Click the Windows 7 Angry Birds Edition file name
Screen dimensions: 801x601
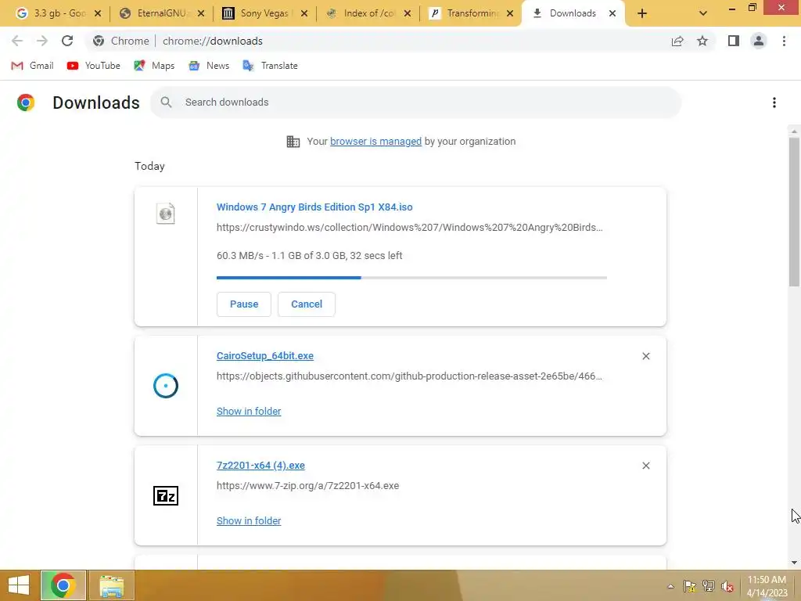(x=314, y=207)
